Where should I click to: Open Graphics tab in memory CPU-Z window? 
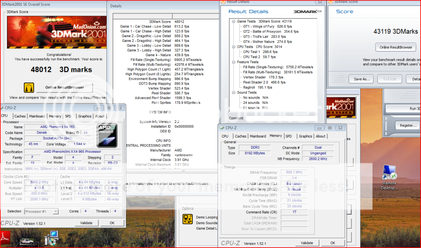pos(305,136)
